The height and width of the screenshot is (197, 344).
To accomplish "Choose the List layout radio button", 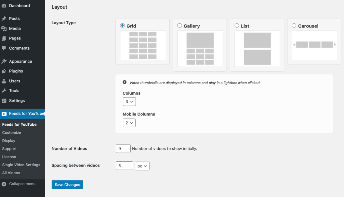I will pyautogui.click(x=237, y=26).
